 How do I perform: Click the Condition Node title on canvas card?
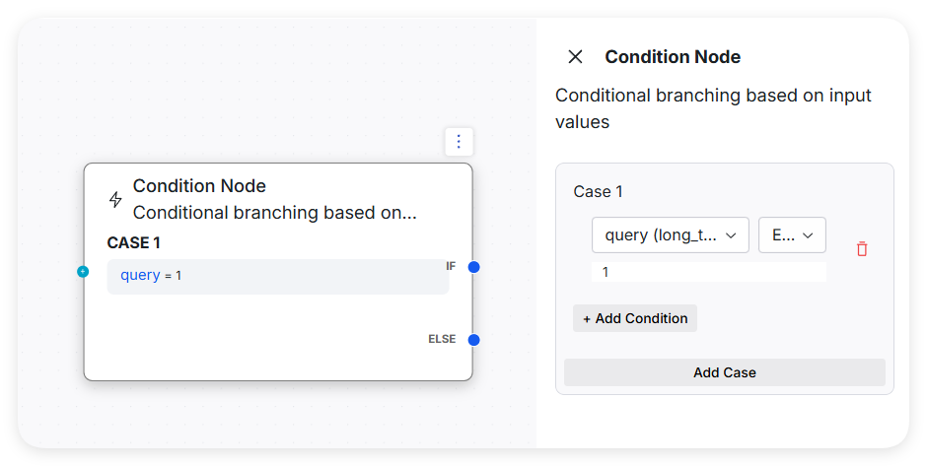tap(199, 186)
